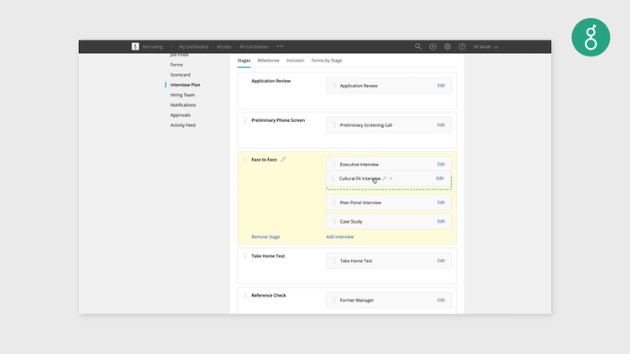Click the Application Review stage title
630x354 pixels.
click(270, 81)
